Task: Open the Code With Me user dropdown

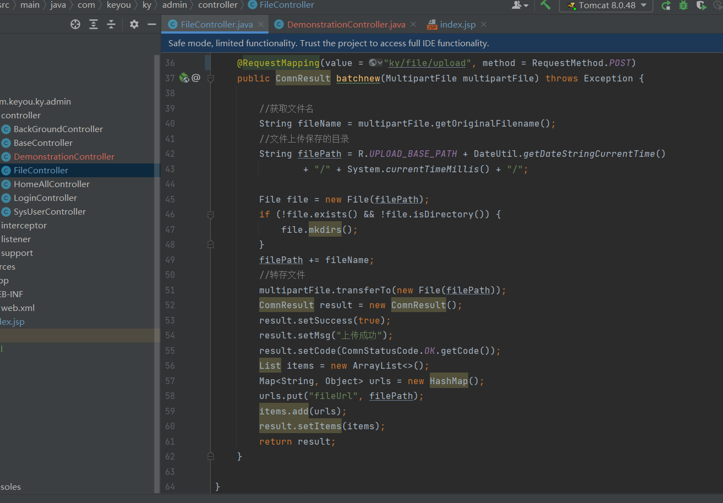Action: coord(520,5)
